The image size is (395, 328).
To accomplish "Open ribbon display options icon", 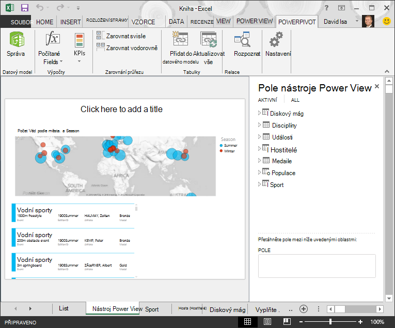I will click(x=341, y=8).
